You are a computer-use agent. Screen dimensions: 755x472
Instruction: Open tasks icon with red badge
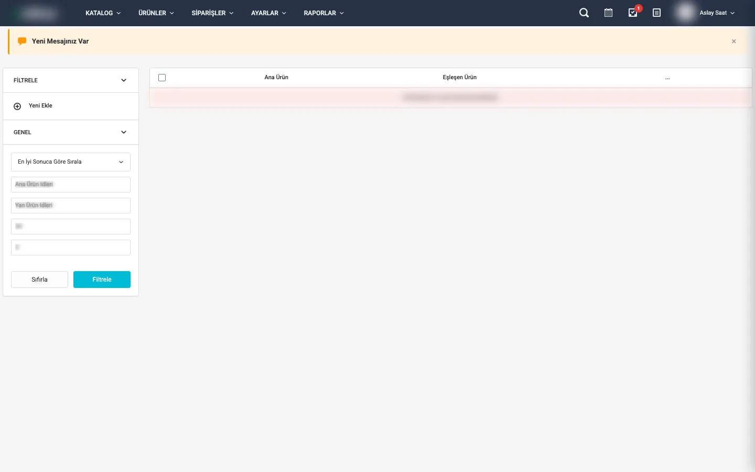click(x=633, y=13)
